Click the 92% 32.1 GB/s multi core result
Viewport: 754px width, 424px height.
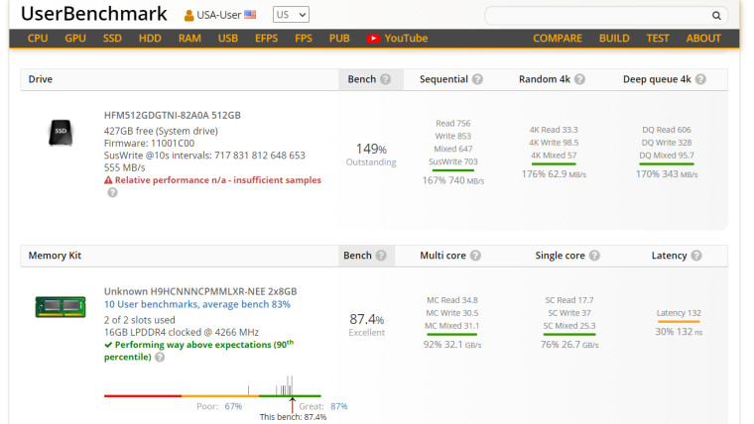(452, 345)
